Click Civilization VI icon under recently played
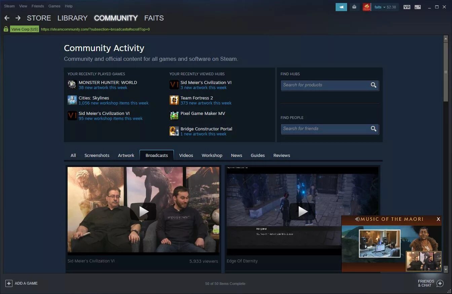 (72, 116)
